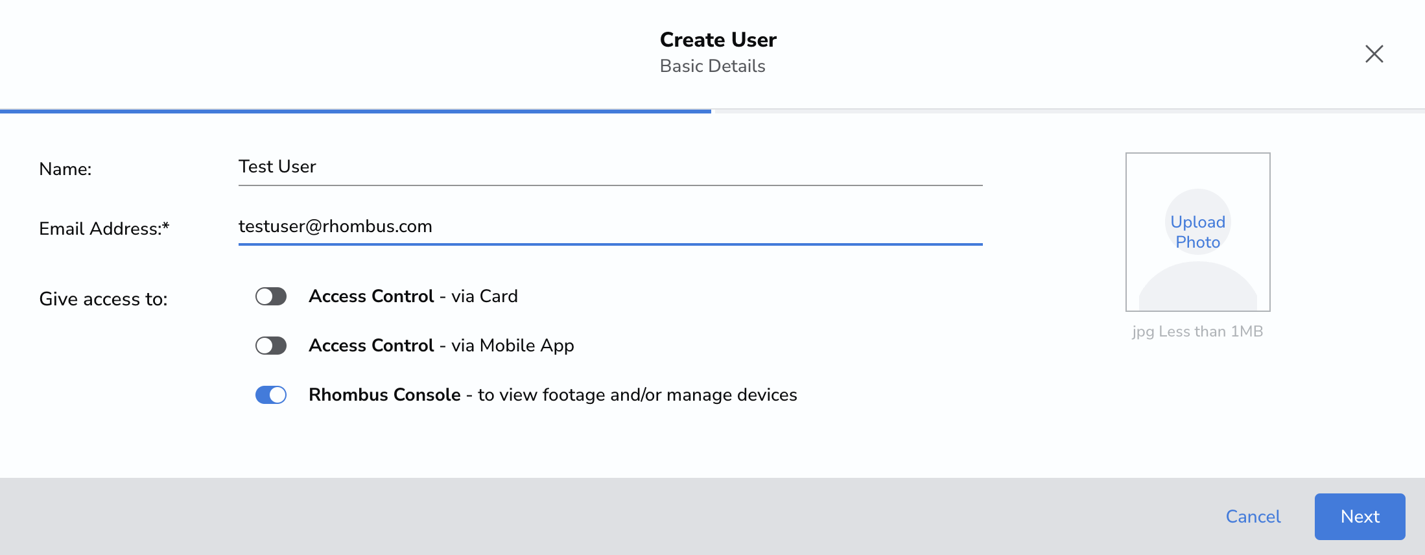The height and width of the screenshot is (555, 1425).
Task: Click the 'Create User' title
Action: (x=718, y=40)
